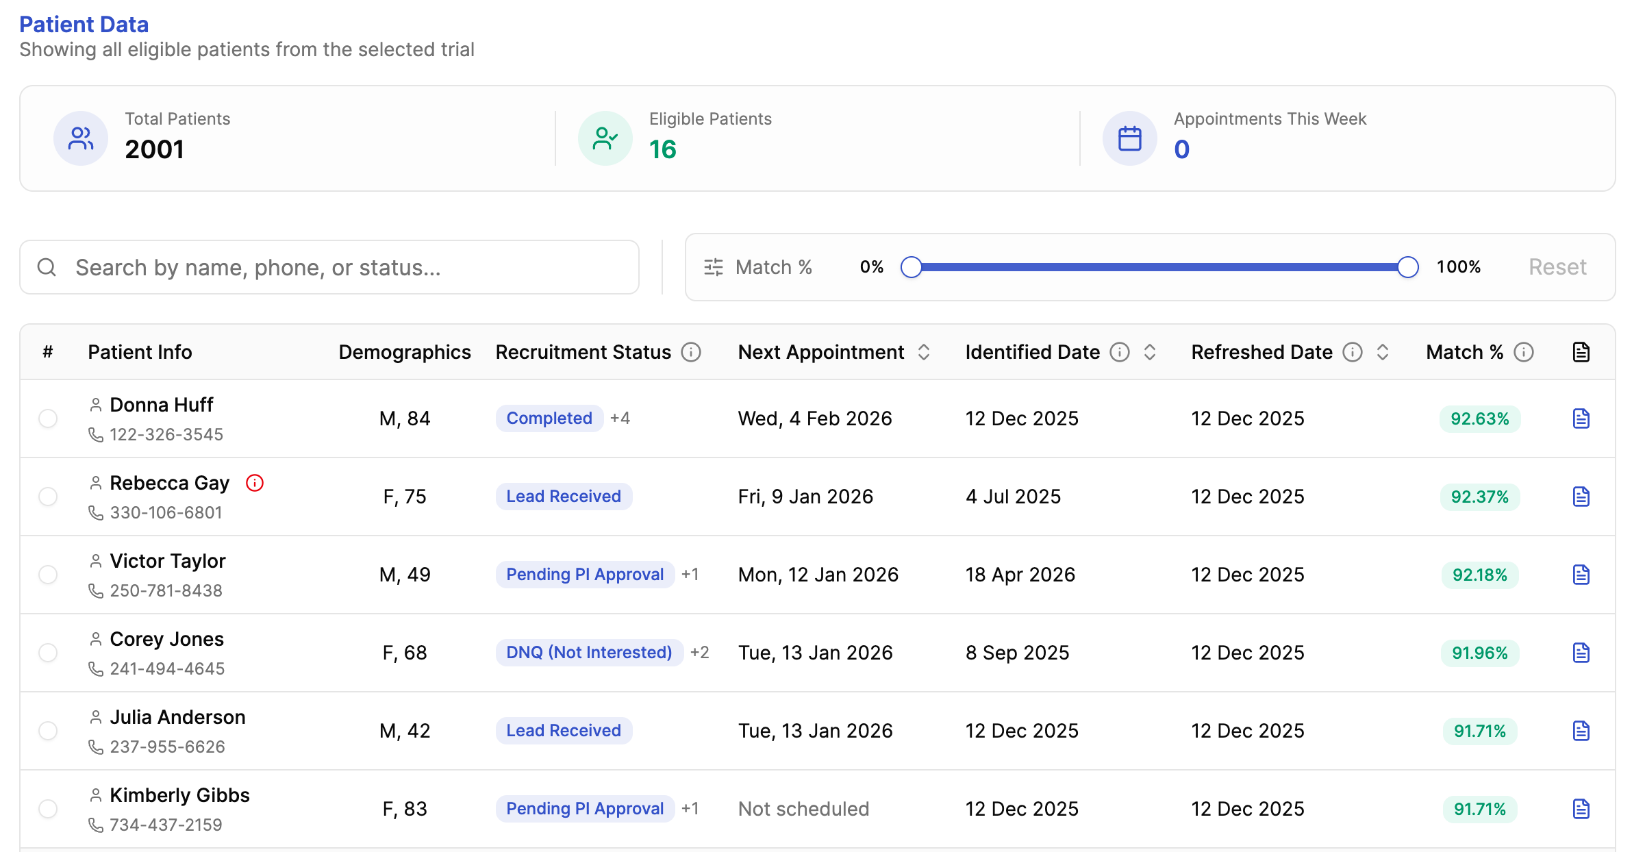
Task: Open Kimberly Gibbs's document icon
Action: coord(1581,809)
